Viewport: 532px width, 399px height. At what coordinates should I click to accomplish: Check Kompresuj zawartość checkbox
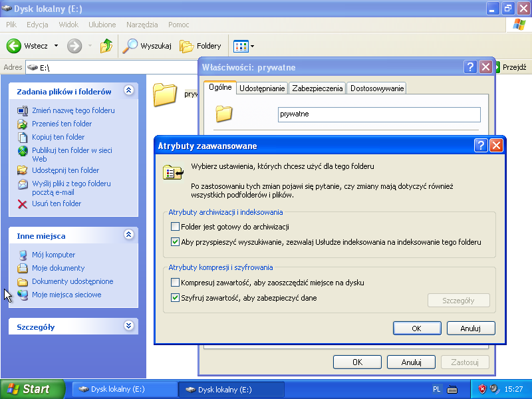coord(175,283)
